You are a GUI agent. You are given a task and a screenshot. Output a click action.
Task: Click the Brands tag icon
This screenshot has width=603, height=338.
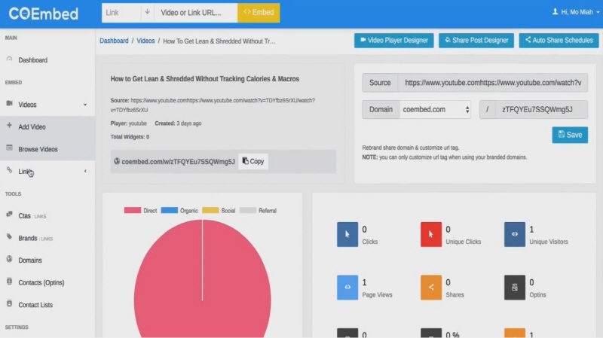click(x=9, y=237)
